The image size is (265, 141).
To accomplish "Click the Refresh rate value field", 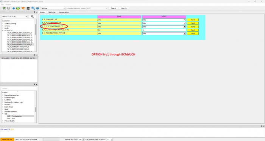I will click(x=80, y=139).
